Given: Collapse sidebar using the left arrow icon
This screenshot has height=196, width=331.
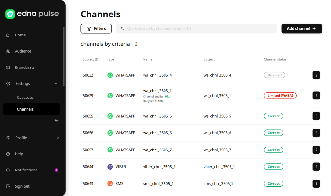Looking at the screenshot, I should click(x=56, y=120).
